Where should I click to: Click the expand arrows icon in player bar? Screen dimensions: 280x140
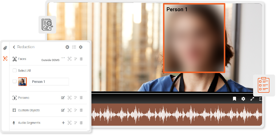click(x=252, y=99)
